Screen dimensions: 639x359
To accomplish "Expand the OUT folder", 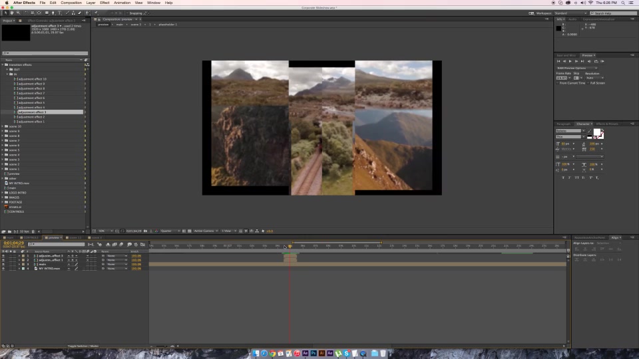I will 7,70.
